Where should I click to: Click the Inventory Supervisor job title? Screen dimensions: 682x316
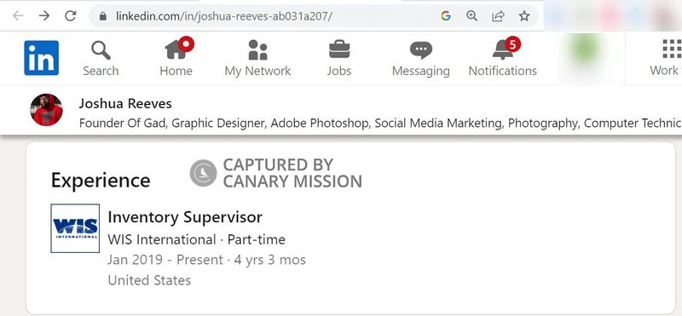185,216
